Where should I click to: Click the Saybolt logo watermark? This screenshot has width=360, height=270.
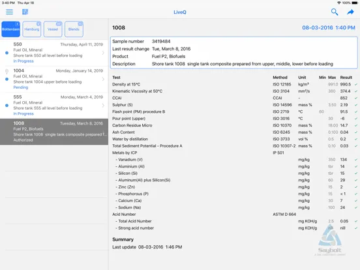pyautogui.click(x=330, y=240)
